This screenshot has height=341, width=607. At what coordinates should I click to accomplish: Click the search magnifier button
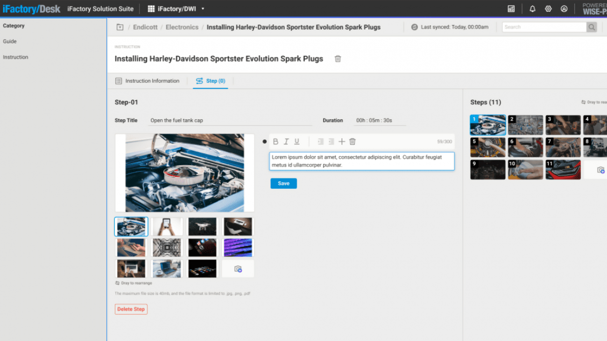(x=592, y=27)
